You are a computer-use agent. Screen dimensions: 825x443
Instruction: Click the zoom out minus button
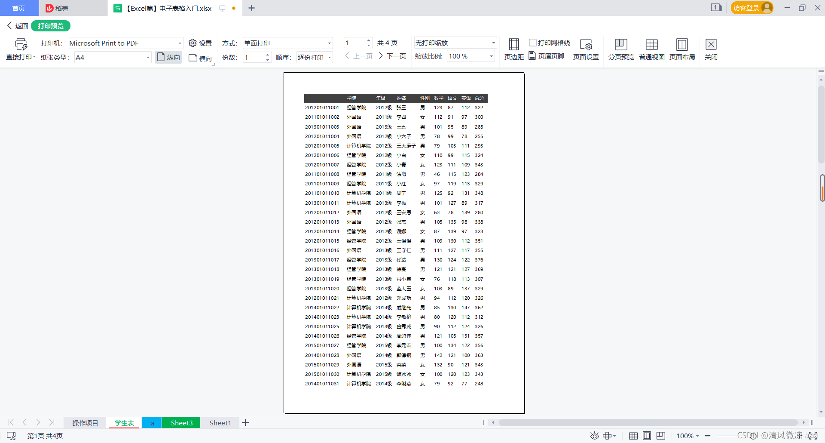click(x=708, y=436)
